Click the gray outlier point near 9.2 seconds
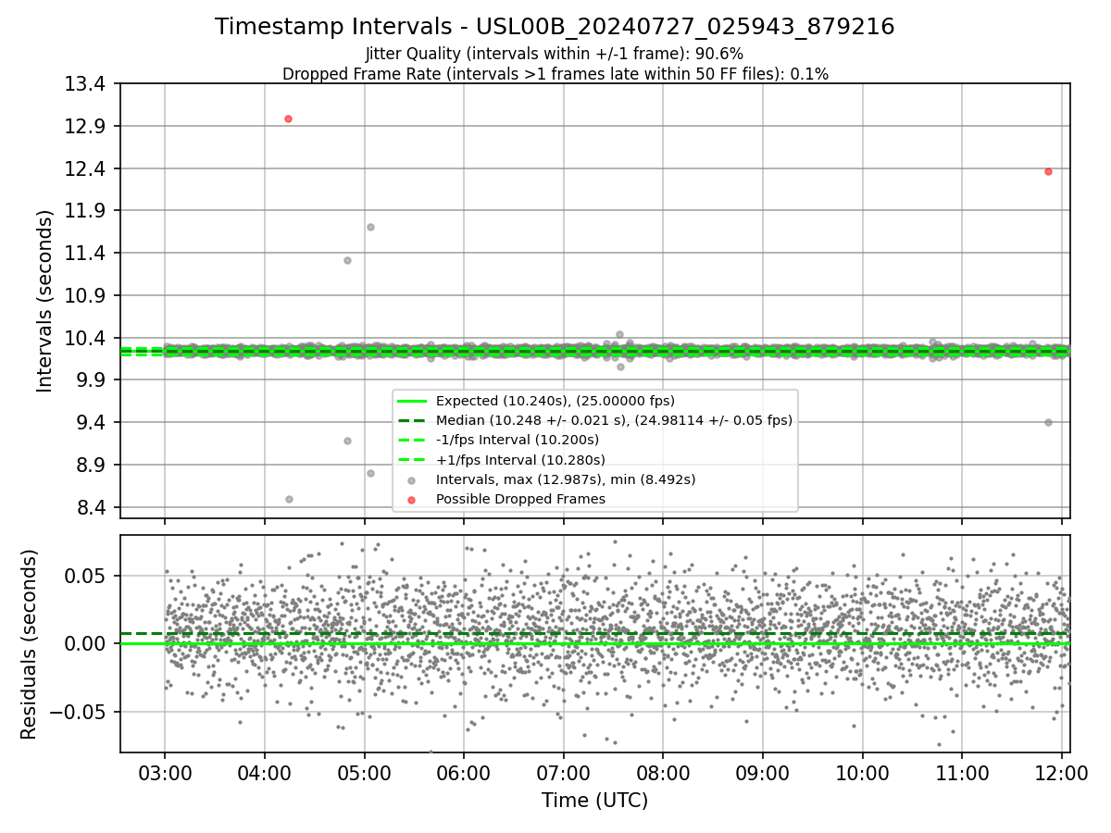The height and width of the screenshot is (833, 1111). click(x=347, y=441)
